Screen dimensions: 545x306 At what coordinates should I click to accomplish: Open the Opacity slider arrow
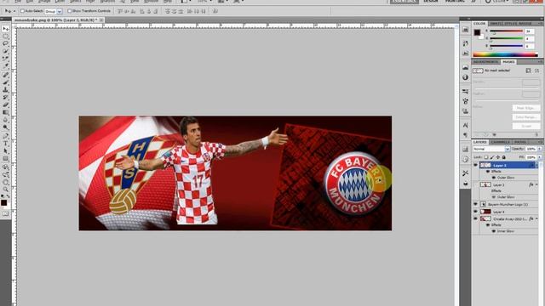[x=539, y=149]
